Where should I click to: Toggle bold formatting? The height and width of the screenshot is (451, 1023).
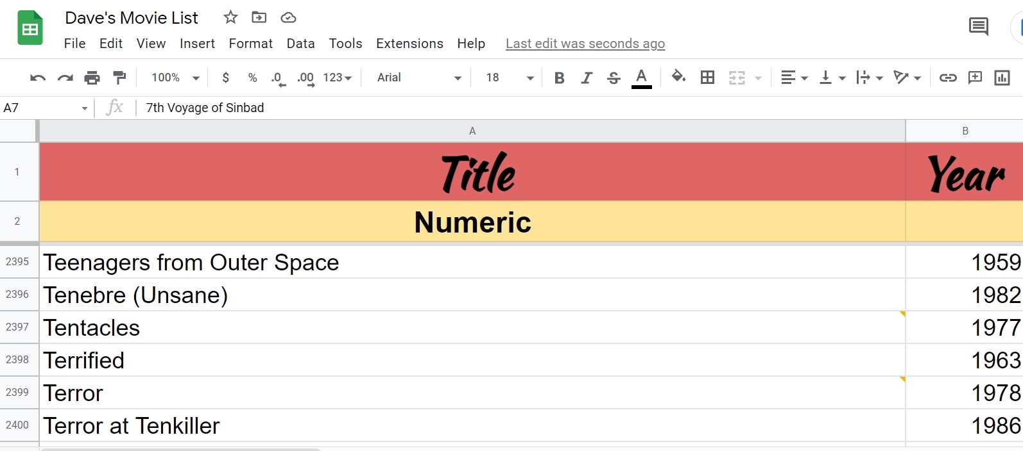pos(559,78)
